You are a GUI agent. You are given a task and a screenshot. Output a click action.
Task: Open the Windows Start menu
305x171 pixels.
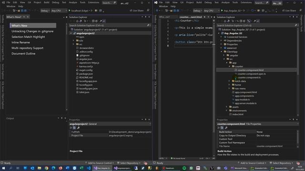click(3, 168)
